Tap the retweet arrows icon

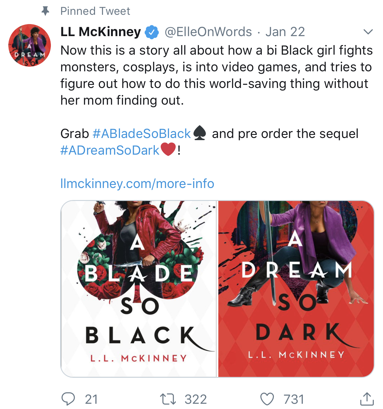168,399
